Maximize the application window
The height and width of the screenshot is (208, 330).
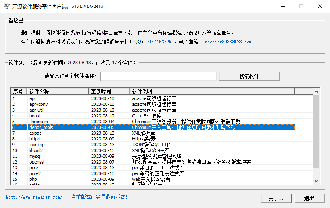[301, 6]
